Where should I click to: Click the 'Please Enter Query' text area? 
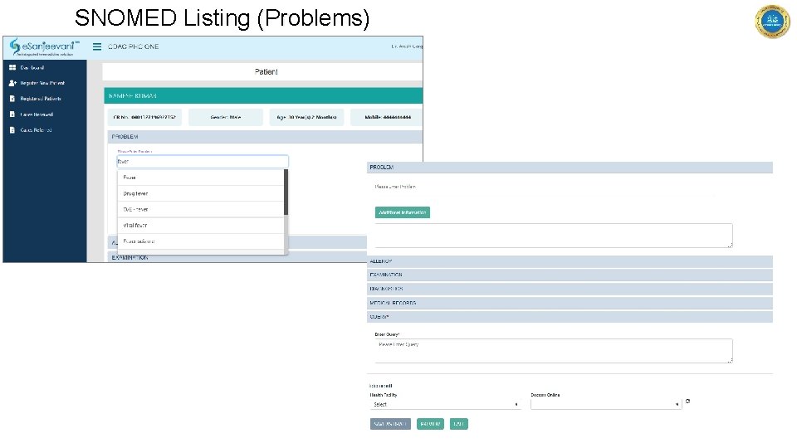554,351
